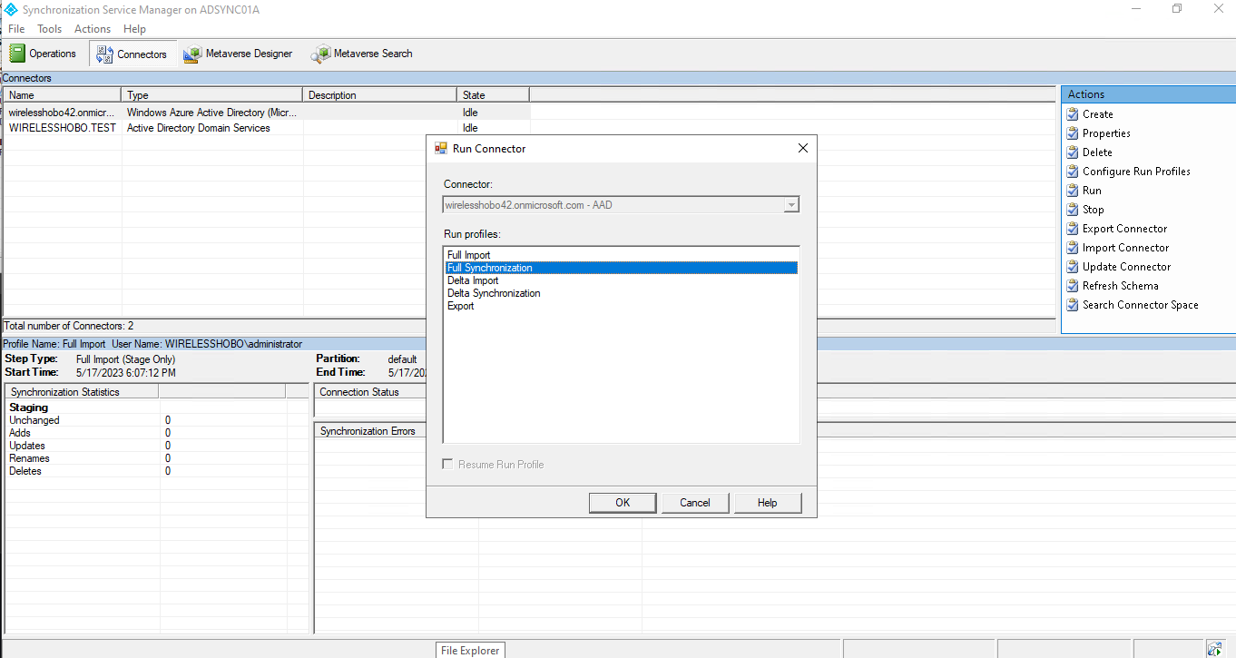Viewport: 1236px width, 658px height.
Task: Click the Connectors toolbar icon
Action: [104, 54]
